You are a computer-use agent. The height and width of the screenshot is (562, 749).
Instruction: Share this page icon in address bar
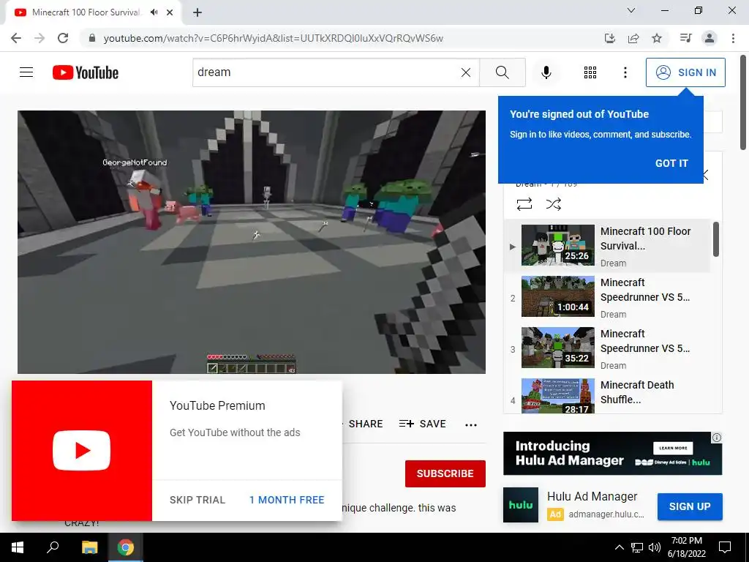[x=633, y=38]
